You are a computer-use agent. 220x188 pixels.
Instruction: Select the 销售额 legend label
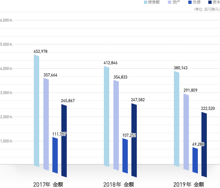[x=154, y=2]
